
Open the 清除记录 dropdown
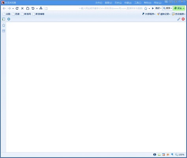(x=164, y=14)
